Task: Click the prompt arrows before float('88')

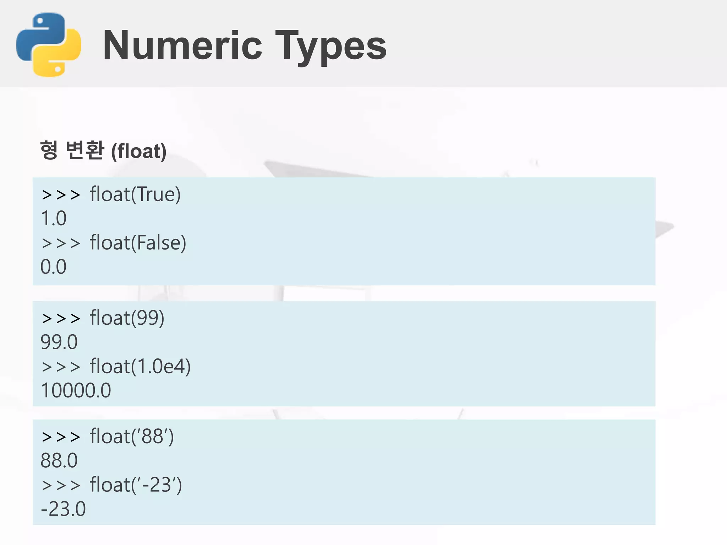Action: tap(61, 437)
